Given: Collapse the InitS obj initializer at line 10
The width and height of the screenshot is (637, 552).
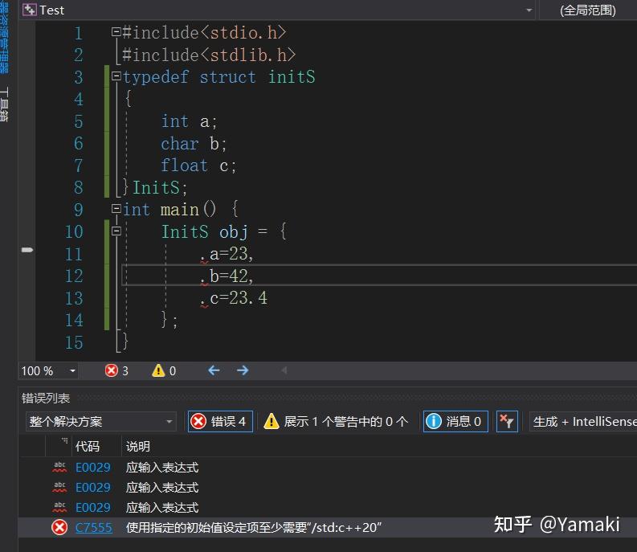Looking at the screenshot, I should click(x=116, y=231).
